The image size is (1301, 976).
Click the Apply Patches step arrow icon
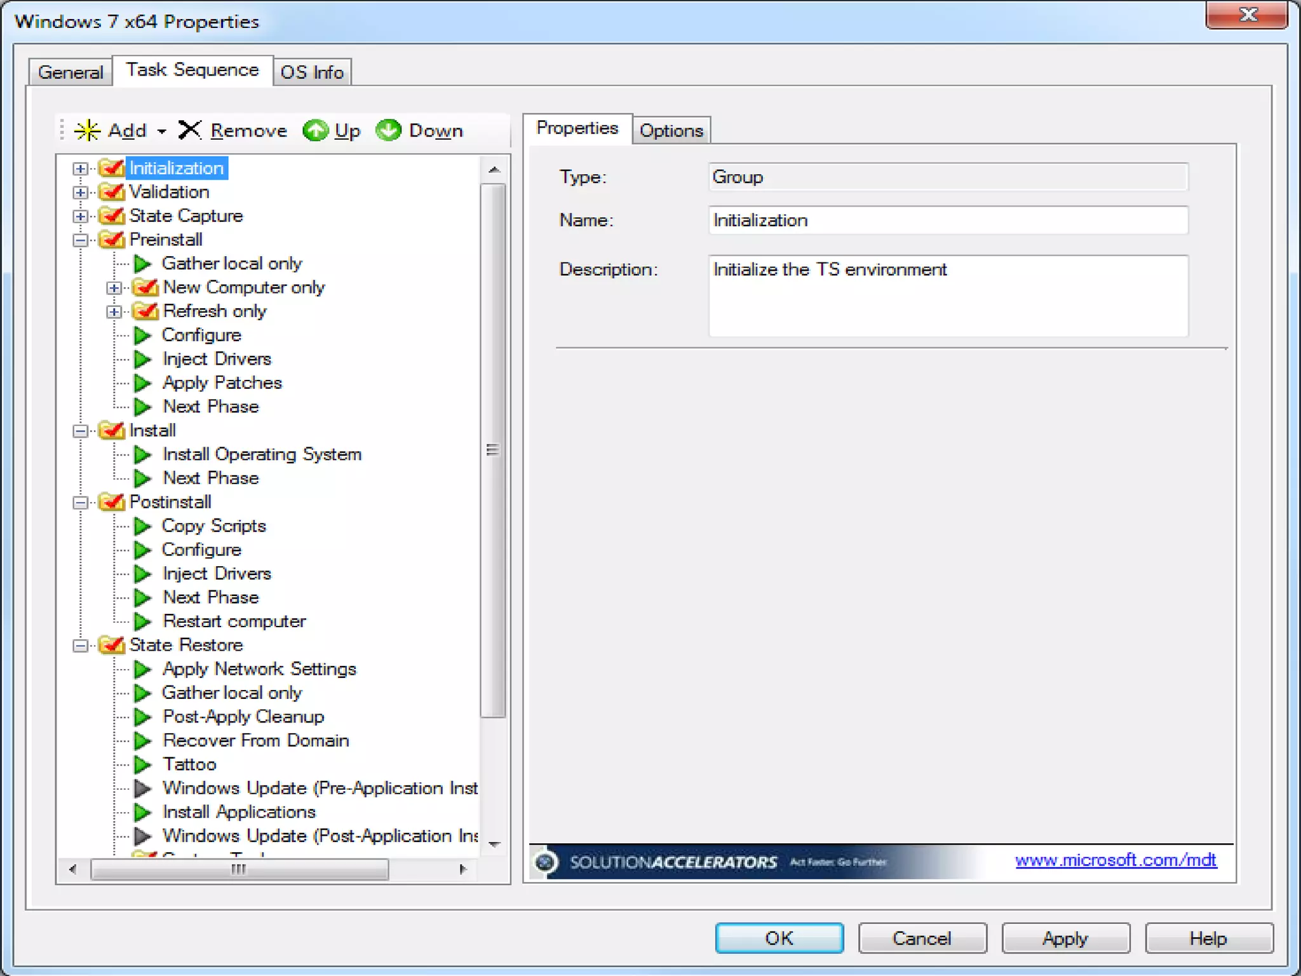click(143, 383)
